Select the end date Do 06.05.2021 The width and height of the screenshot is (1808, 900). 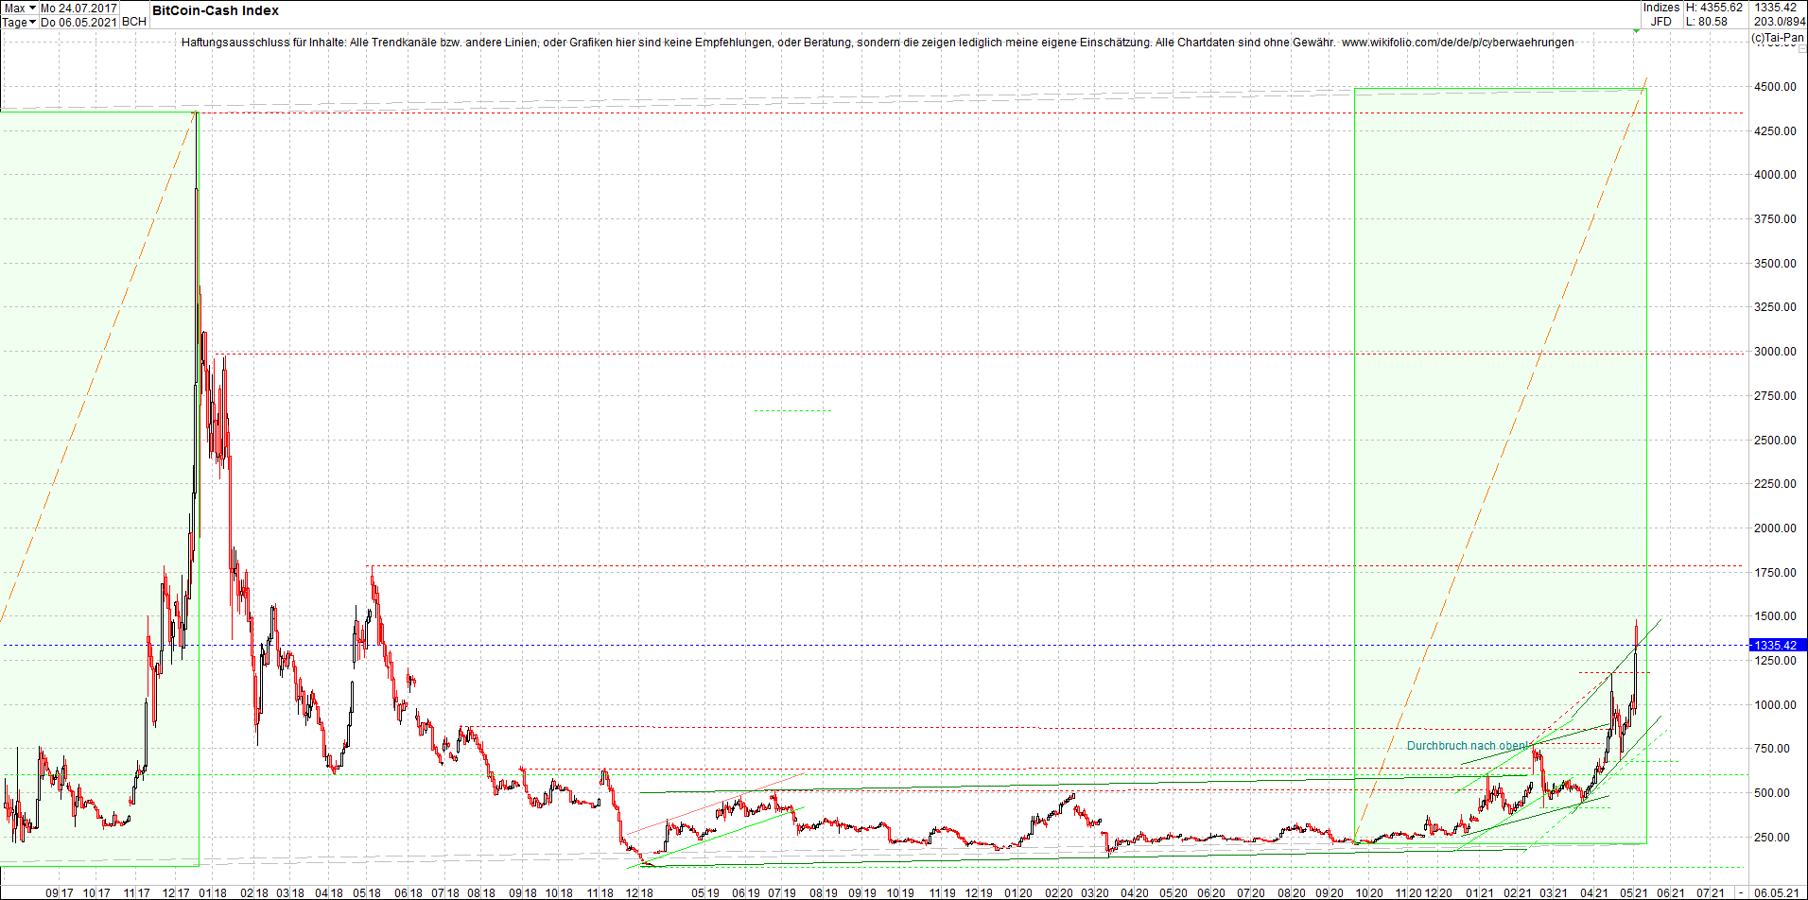point(80,22)
